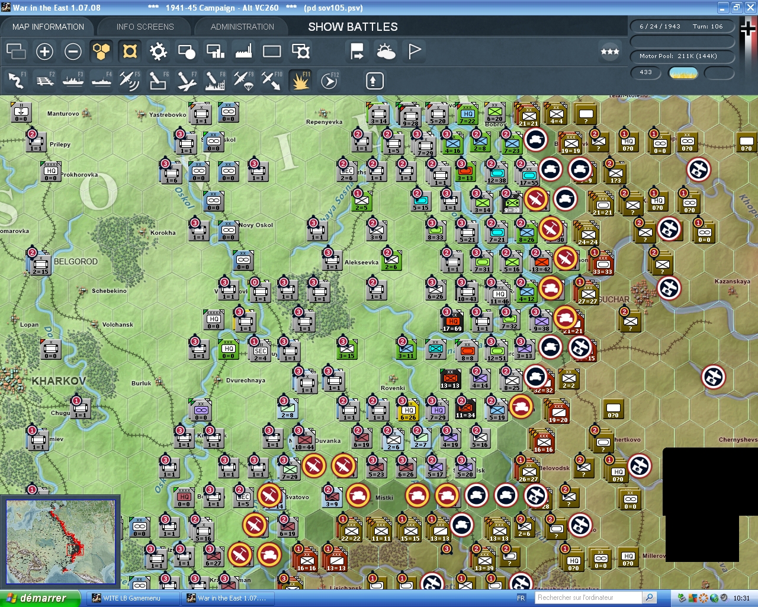
Task: Open the MAP INFORMATION tab
Action: [x=48, y=27]
